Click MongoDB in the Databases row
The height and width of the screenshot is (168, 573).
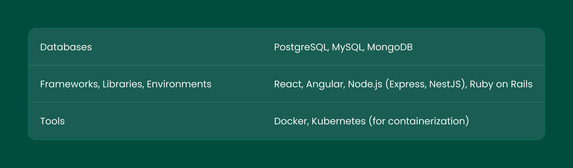click(390, 47)
